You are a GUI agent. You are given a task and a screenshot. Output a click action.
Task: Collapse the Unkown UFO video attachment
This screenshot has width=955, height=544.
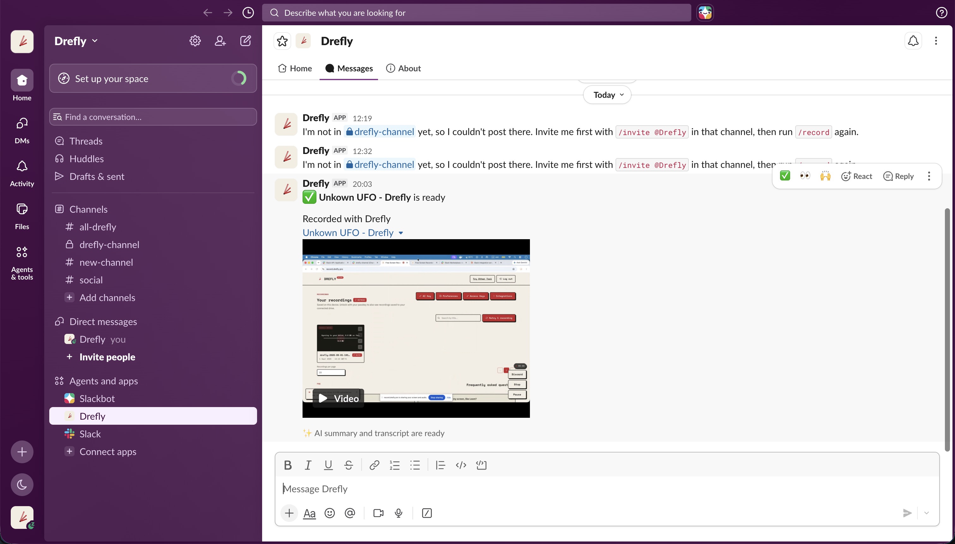click(x=401, y=233)
